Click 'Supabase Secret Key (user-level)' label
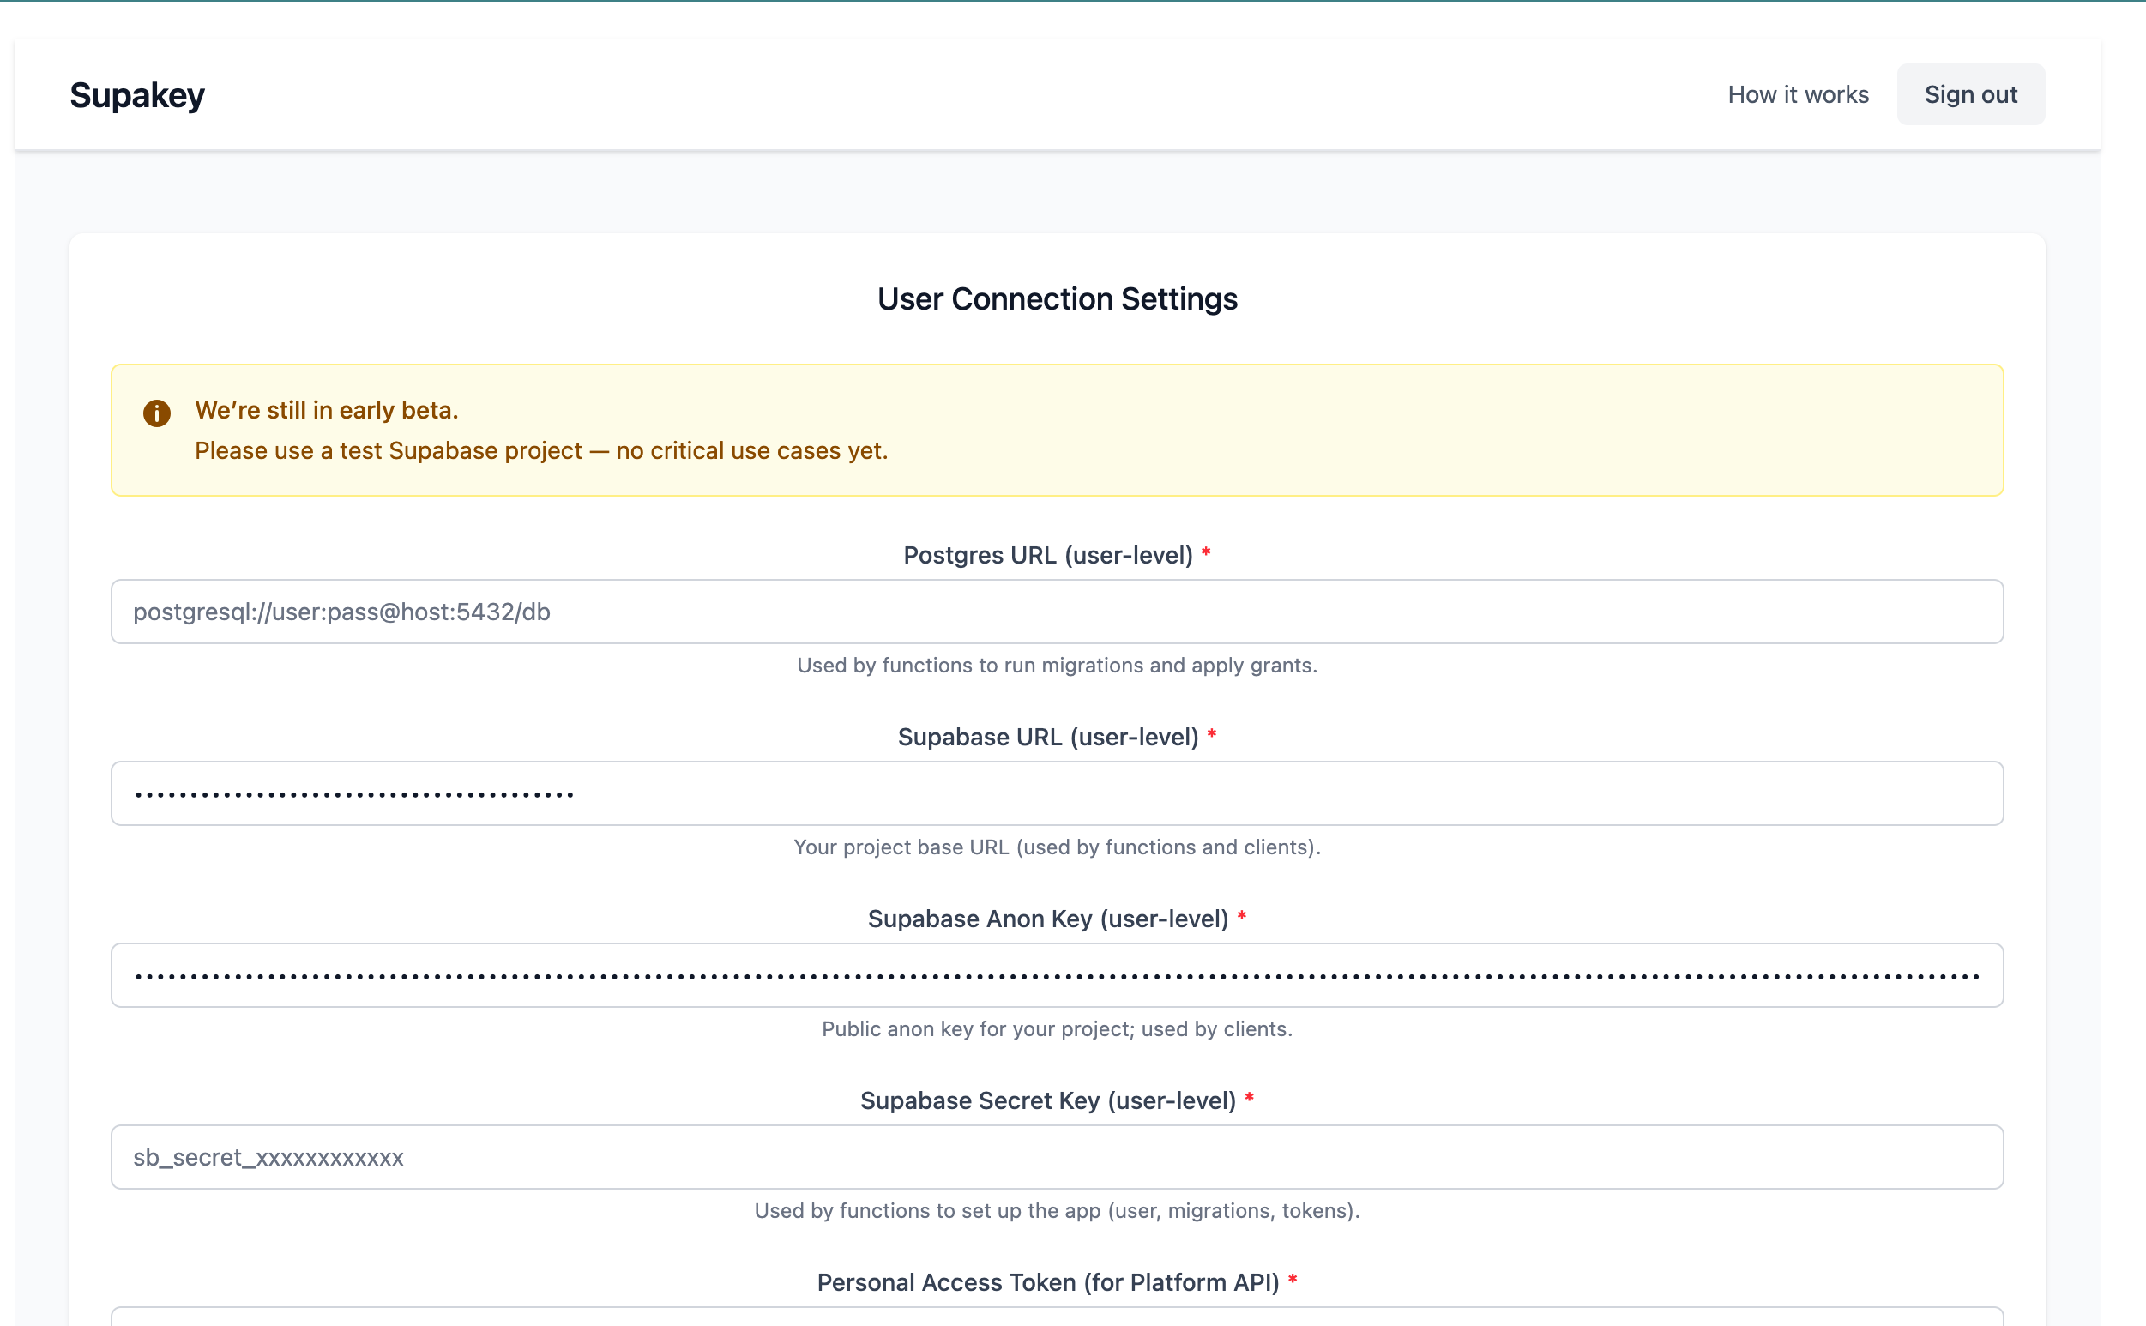This screenshot has height=1326, width=2146. point(1048,1100)
